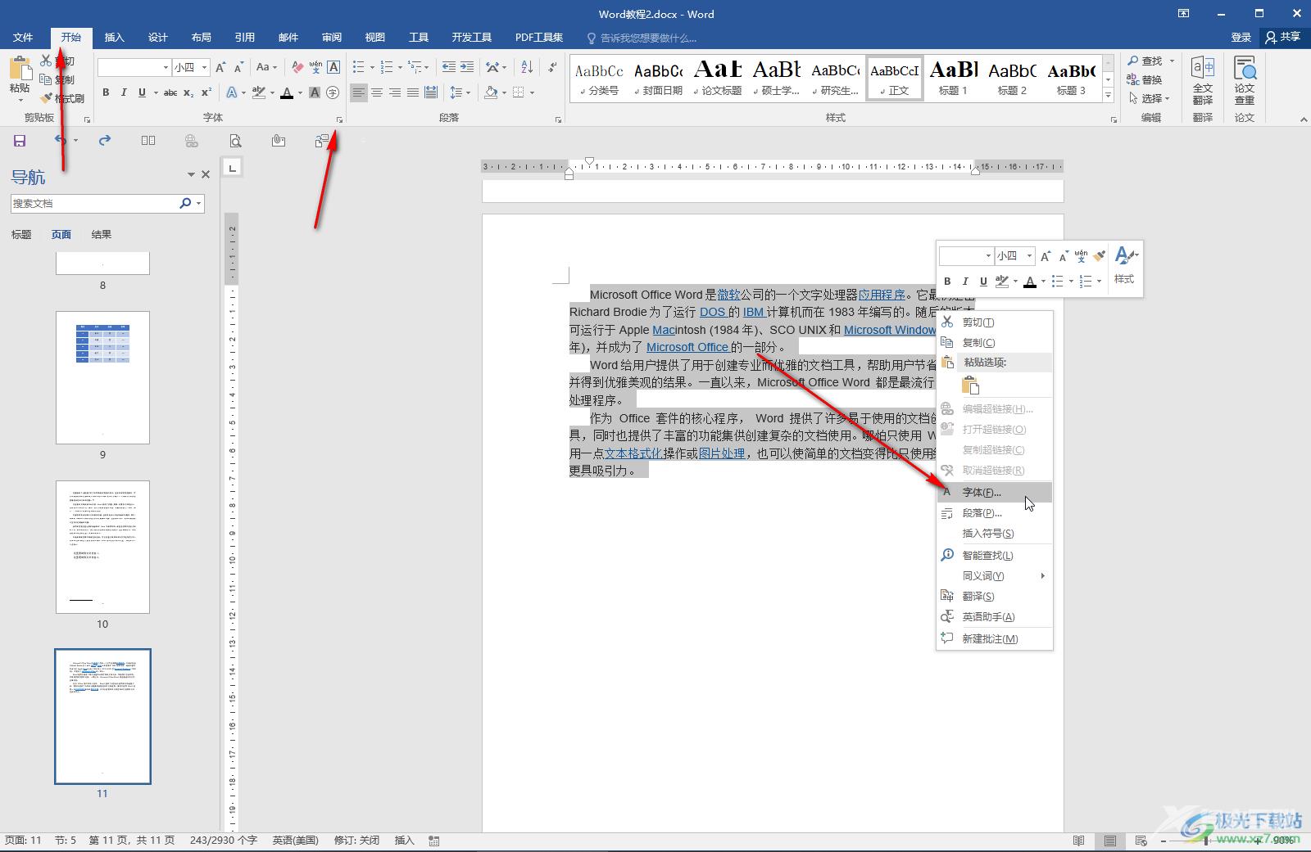This screenshot has width=1311, height=852.
Task: Click the search magnifier in the navigation pane
Action: pos(185,203)
